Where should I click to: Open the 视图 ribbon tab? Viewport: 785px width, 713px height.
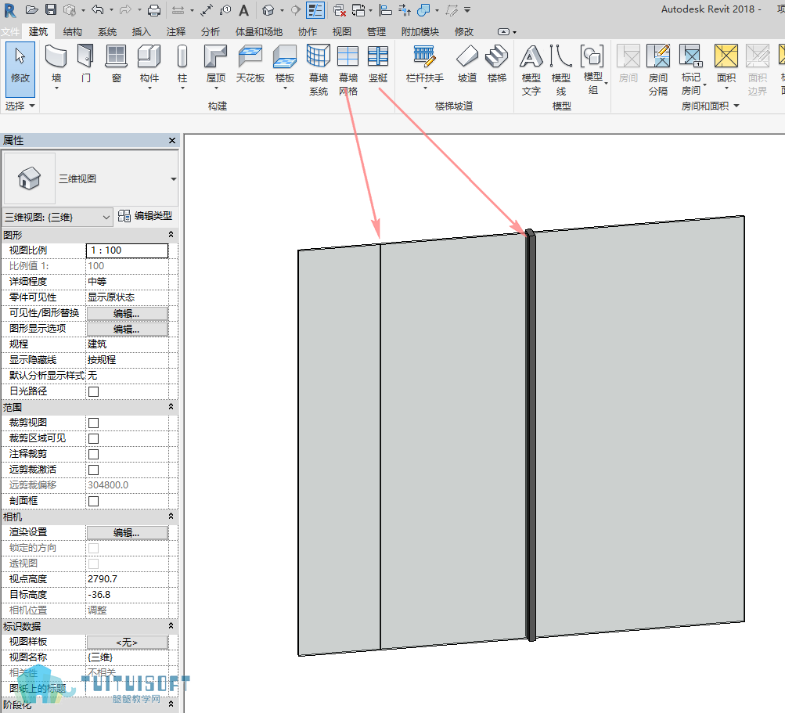pyautogui.click(x=341, y=32)
